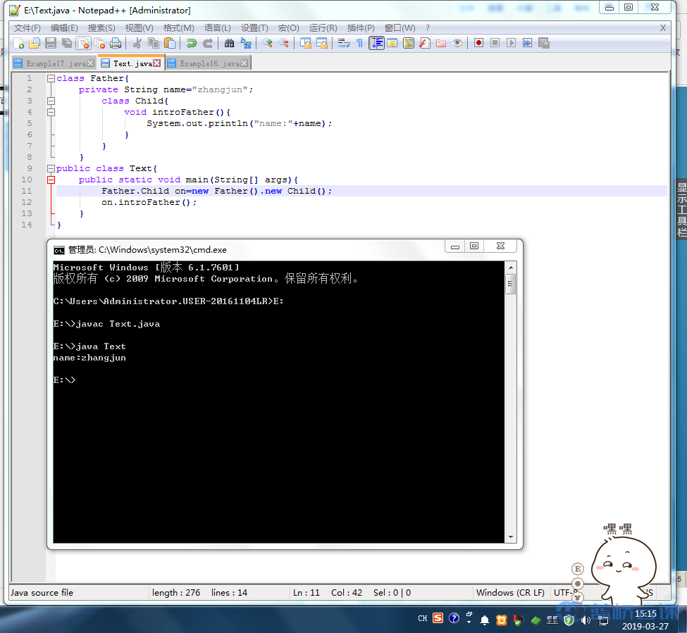Toggle the eye monitoring icon in toolbar
The image size is (687, 633).
pyautogui.click(x=458, y=43)
